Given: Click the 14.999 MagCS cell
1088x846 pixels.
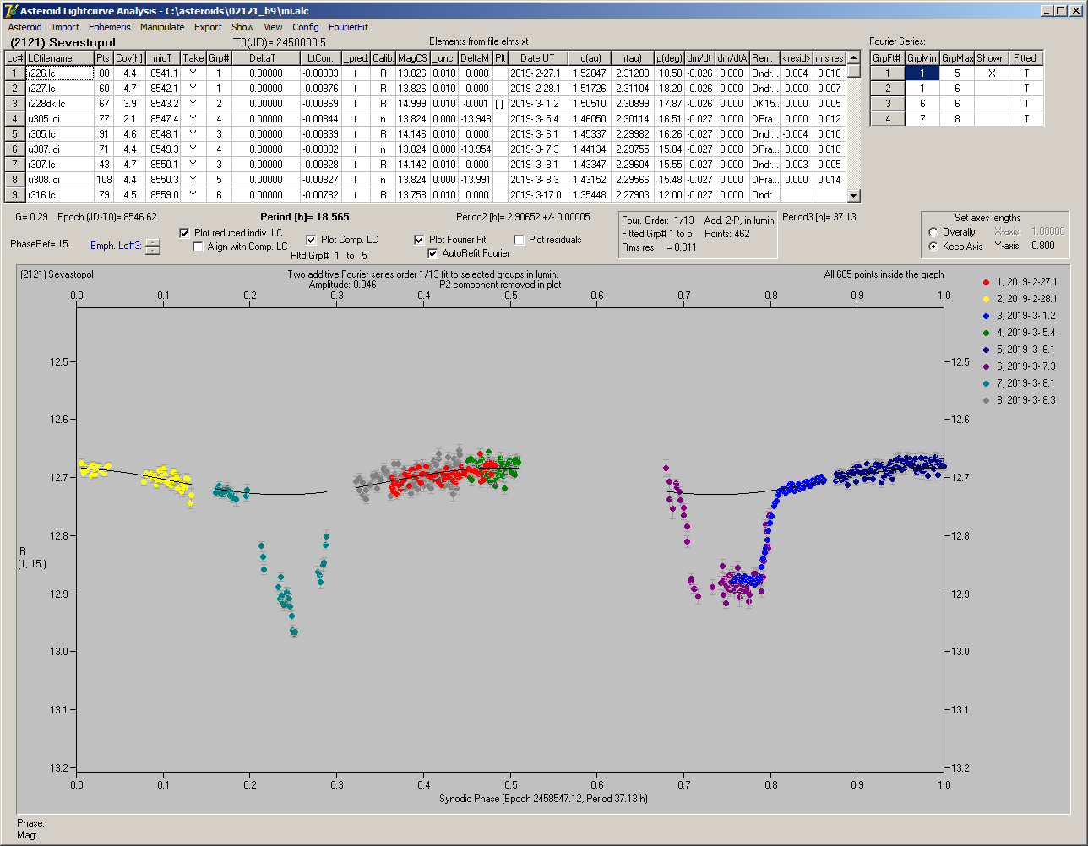Looking at the screenshot, I should (412, 104).
